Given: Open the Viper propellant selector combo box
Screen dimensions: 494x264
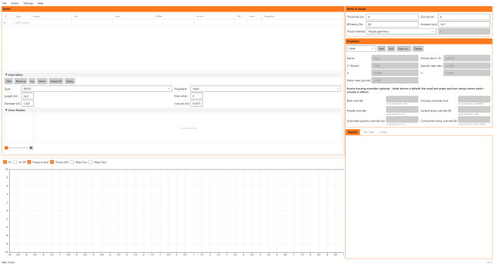Looking at the screenshot, I should pos(361,49).
